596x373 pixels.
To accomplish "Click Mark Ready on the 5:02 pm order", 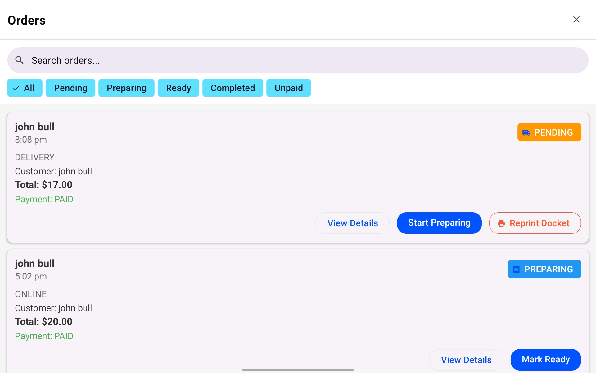I will tap(546, 359).
